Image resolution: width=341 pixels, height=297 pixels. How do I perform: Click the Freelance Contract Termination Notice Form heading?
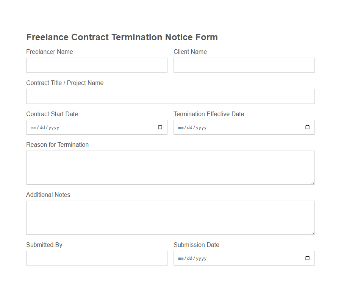122,37
